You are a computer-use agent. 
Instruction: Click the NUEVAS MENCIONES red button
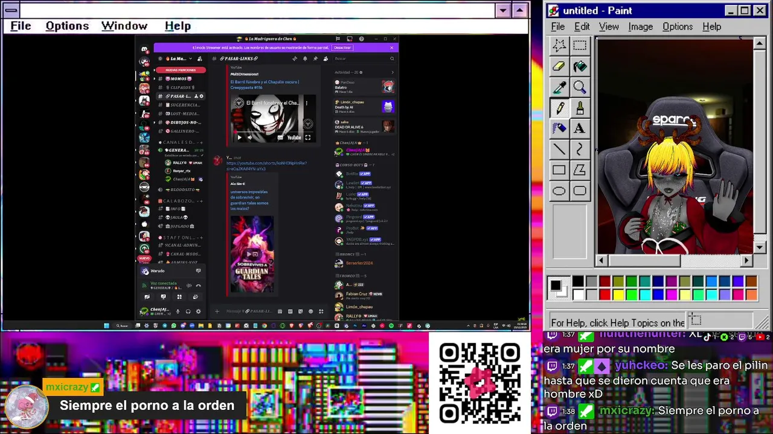pos(181,70)
